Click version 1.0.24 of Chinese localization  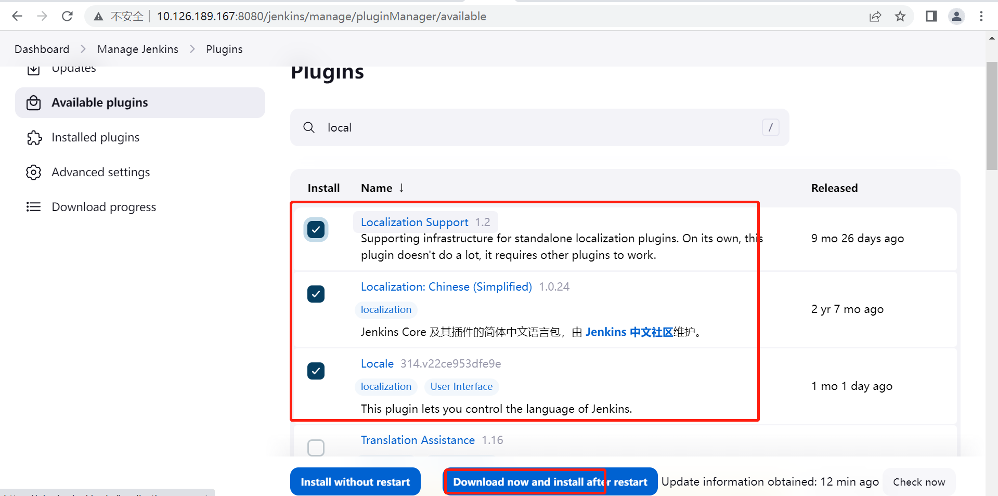(554, 286)
